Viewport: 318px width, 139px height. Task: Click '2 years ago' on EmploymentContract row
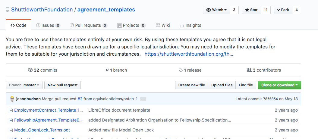(x=286, y=110)
